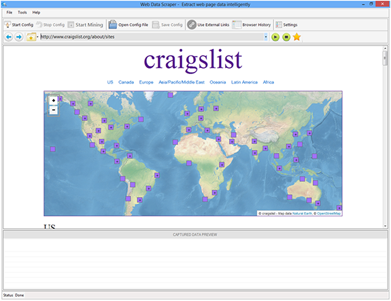
Task: Follow the US region link
Action: tap(110, 82)
